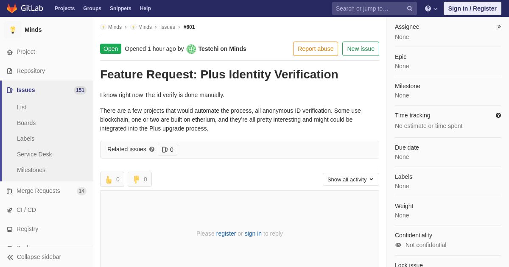Open Testchi on Minds author profile
509x267 pixels.
pyautogui.click(x=222, y=49)
